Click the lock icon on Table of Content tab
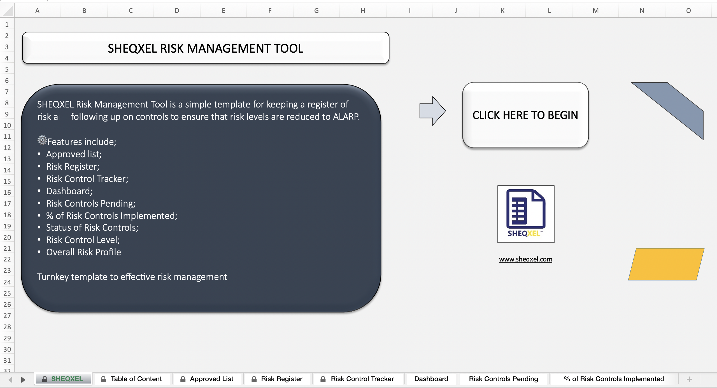The height and width of the screenshot is (388, 717). pyautogui.click(x=103, y=379)
